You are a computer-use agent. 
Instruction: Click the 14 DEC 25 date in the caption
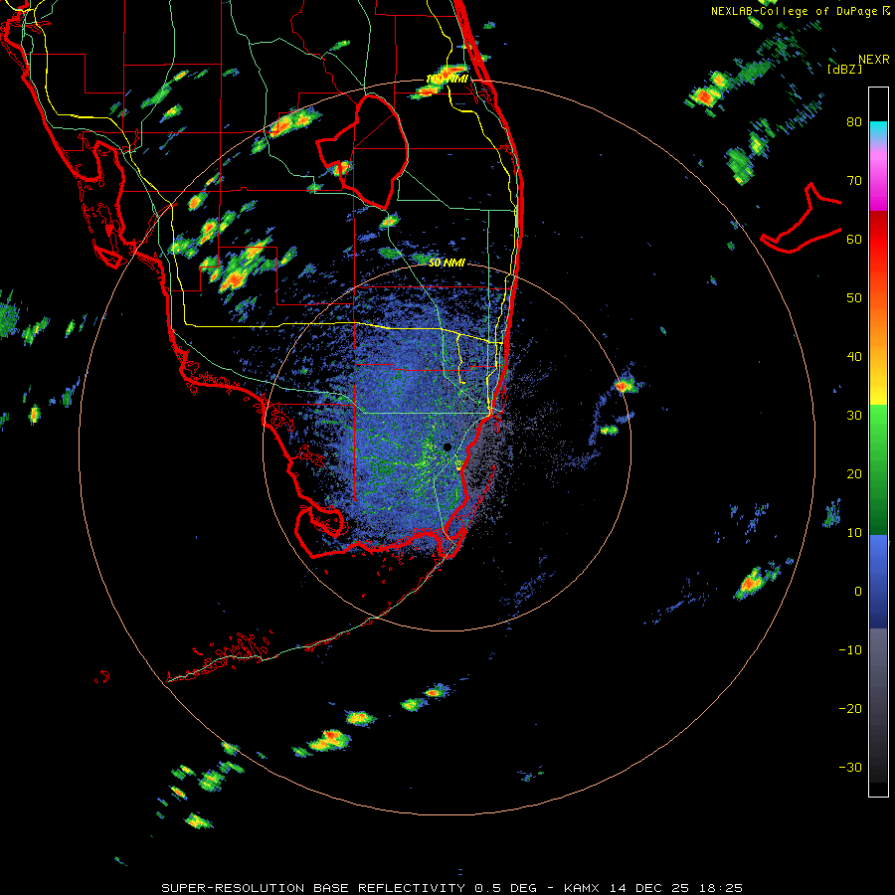click(649, 888)
